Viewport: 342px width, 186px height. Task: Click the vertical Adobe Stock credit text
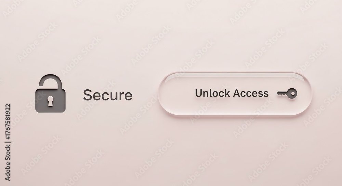tap(8, 142)
